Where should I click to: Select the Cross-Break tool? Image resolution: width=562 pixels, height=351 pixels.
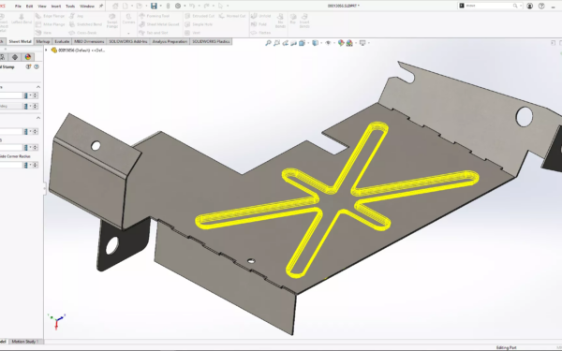[x=82, y=33]
